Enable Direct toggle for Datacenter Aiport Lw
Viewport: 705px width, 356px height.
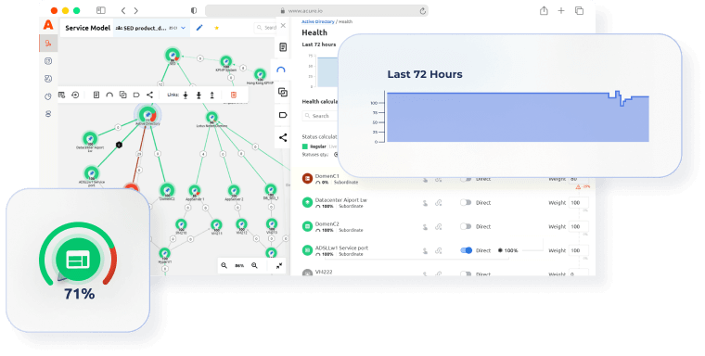click(x=466, y=203)
